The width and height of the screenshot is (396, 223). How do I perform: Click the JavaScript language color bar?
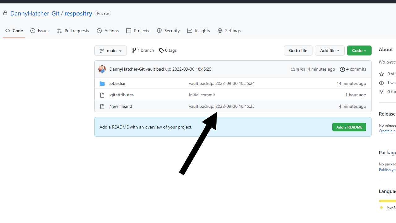387,201
